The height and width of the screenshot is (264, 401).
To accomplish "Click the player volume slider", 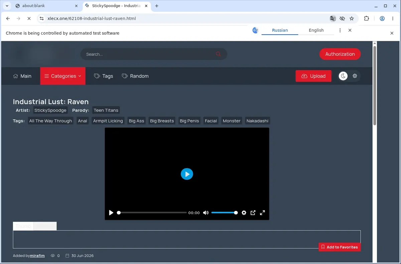I will (x=225, y=213).
